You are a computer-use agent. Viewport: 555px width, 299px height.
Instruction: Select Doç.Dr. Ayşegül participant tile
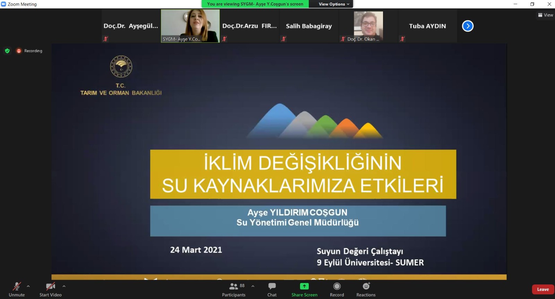coord(131,26)
